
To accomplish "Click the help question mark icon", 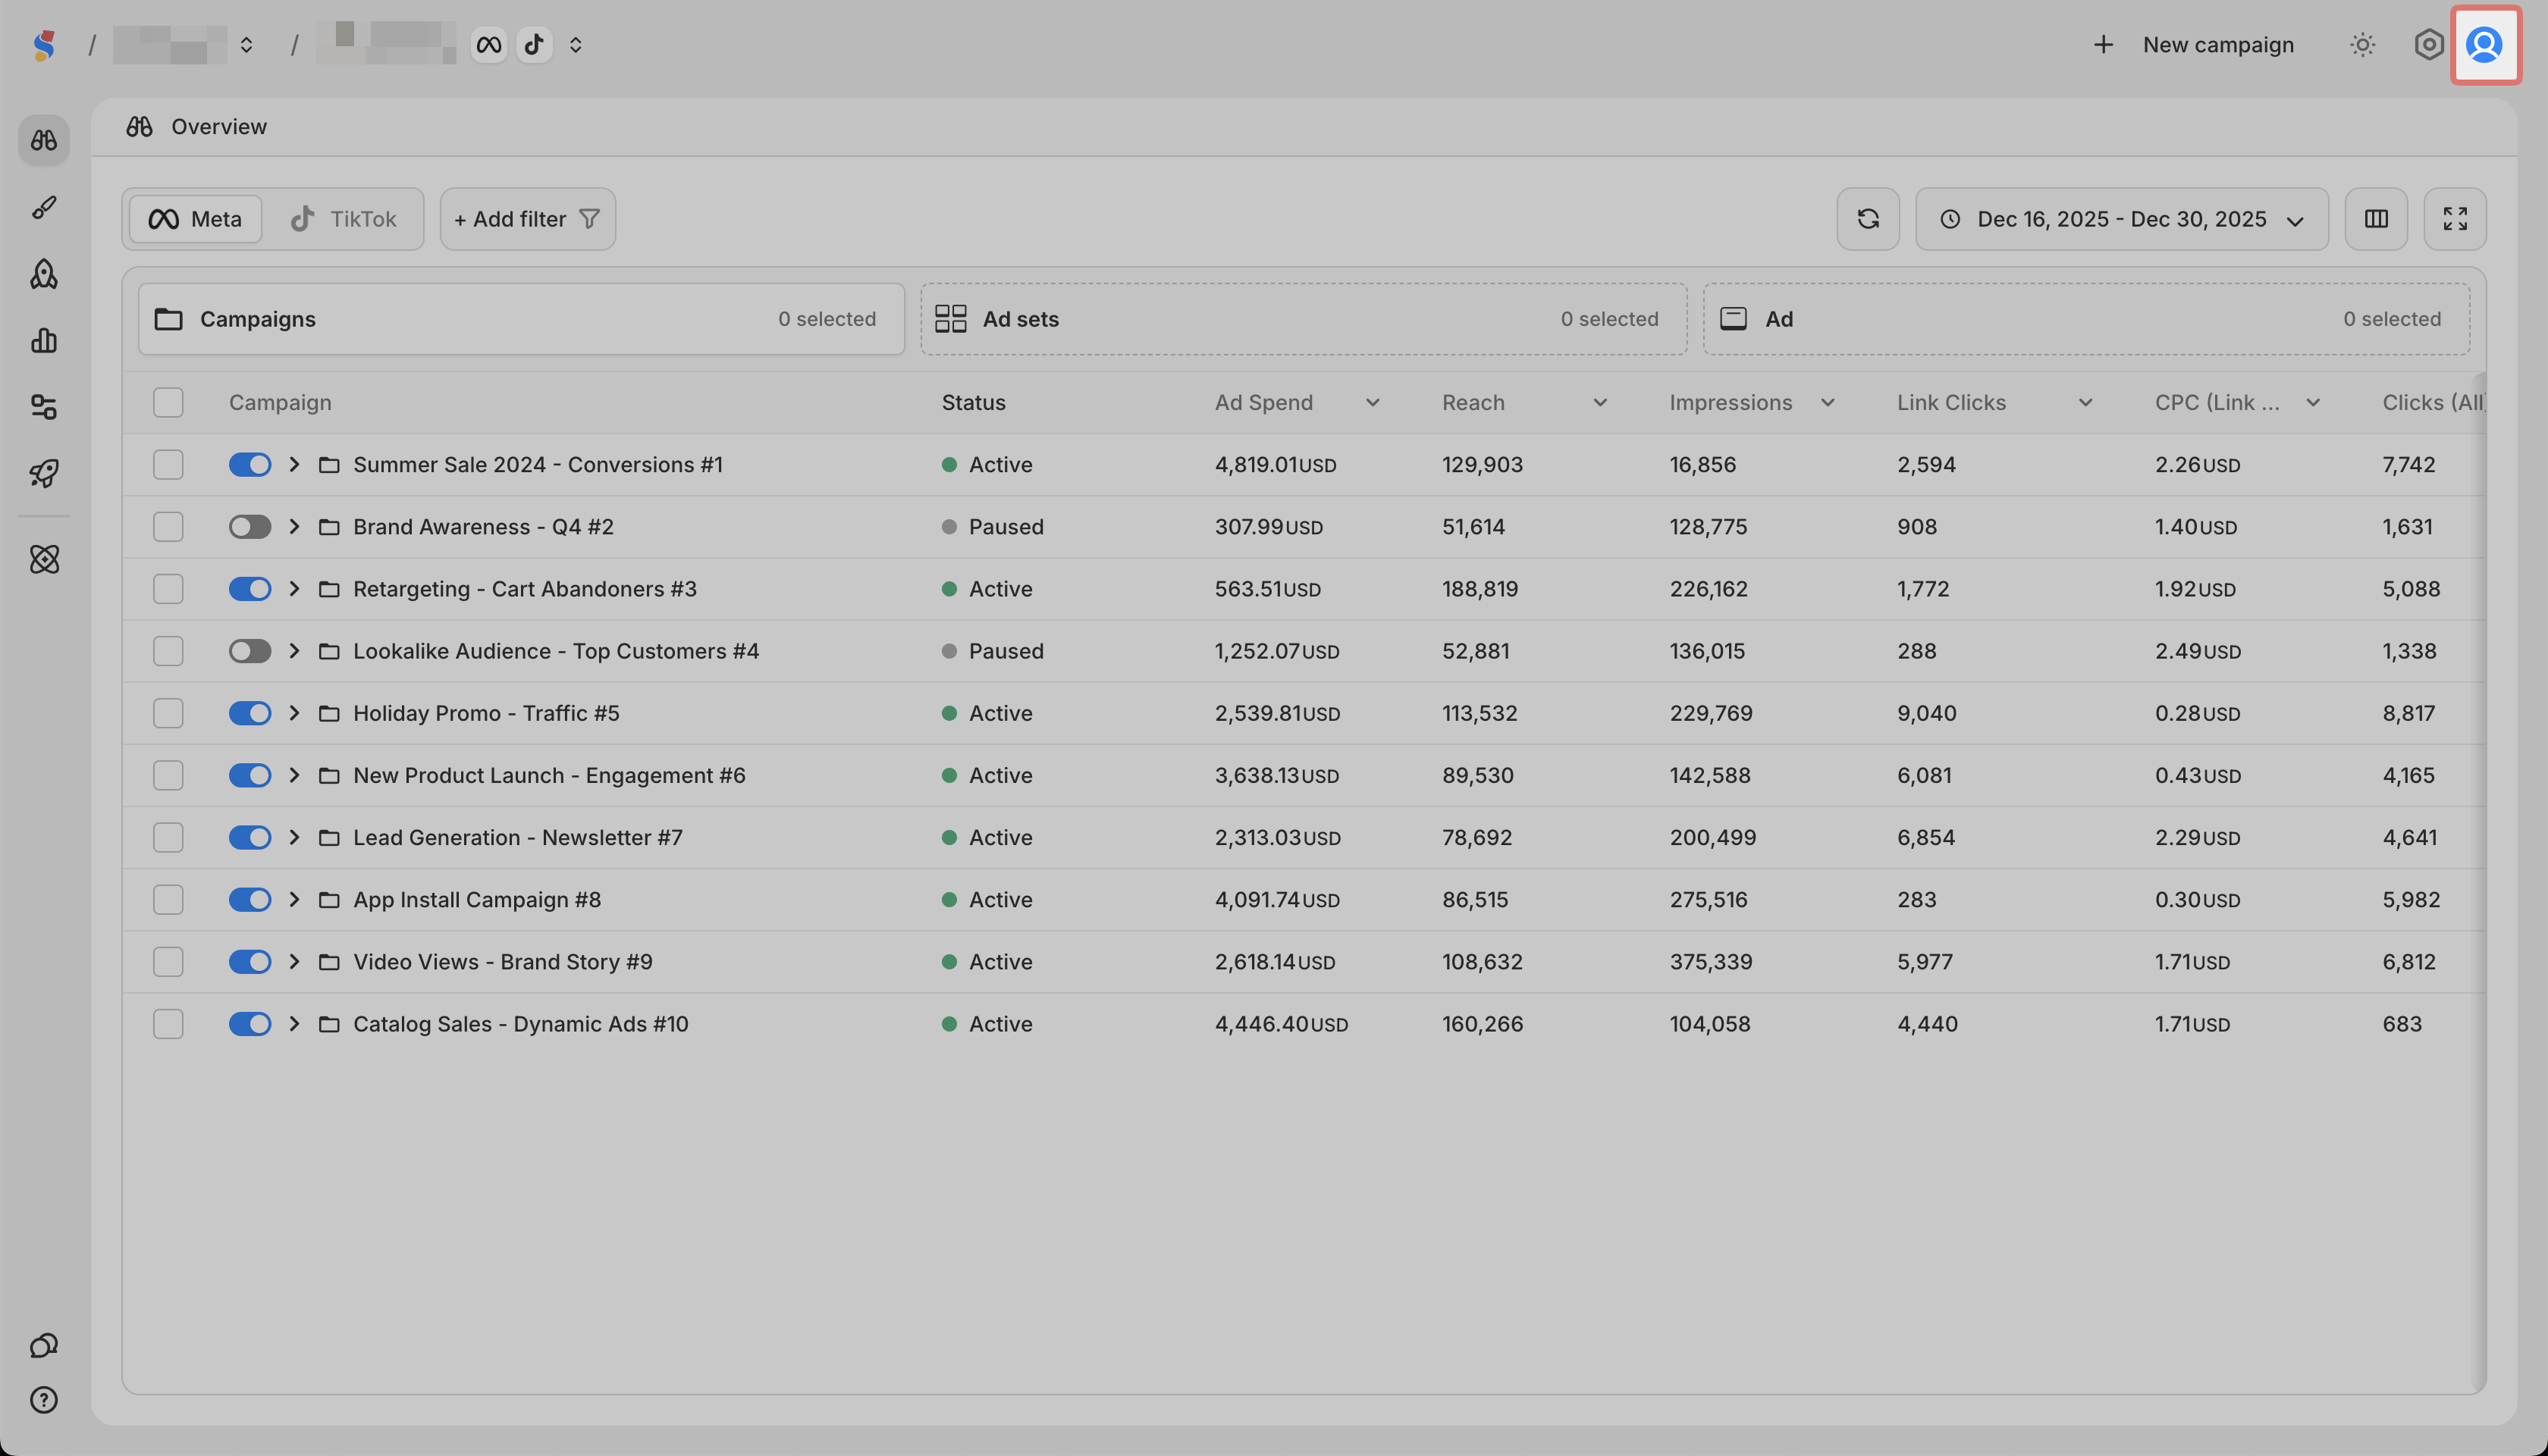I will pos(44,1400).
